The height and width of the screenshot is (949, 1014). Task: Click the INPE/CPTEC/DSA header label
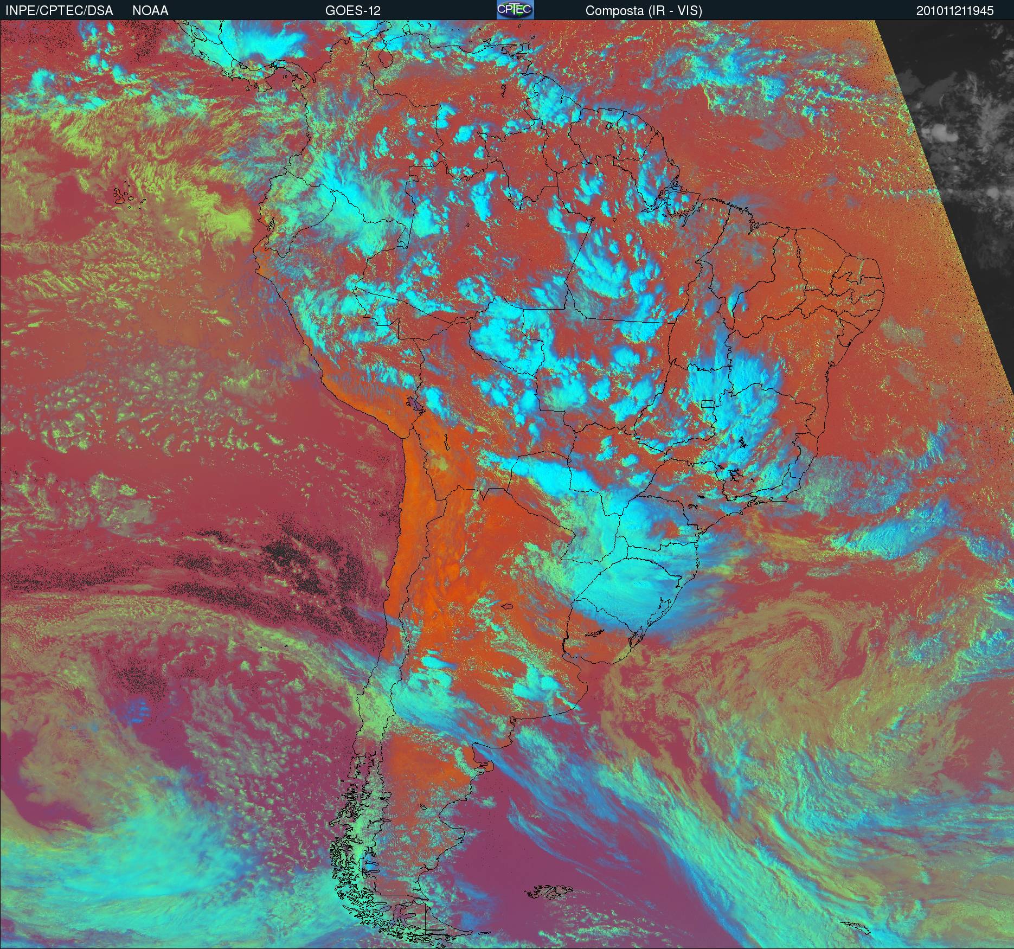[x=59, y=10]
